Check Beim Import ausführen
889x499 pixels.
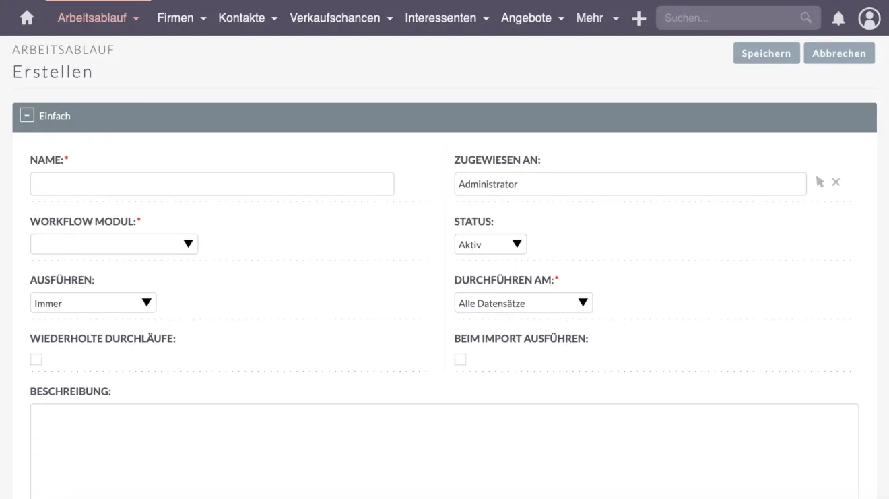tap(461, 359)
